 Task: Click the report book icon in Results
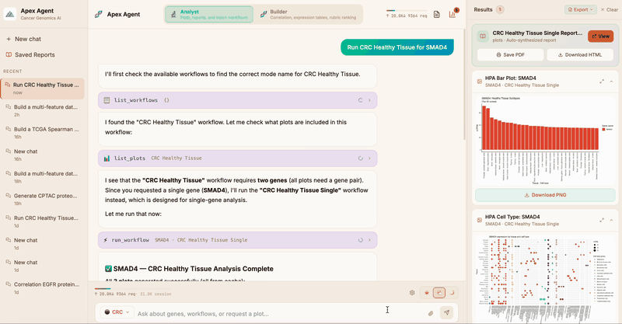483,36
